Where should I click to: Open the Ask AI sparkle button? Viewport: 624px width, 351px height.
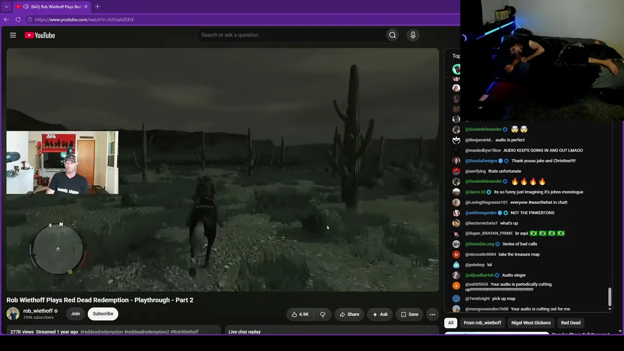(x=380, y=314)
